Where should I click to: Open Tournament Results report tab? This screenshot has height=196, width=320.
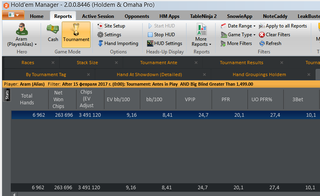coord(241,63)
